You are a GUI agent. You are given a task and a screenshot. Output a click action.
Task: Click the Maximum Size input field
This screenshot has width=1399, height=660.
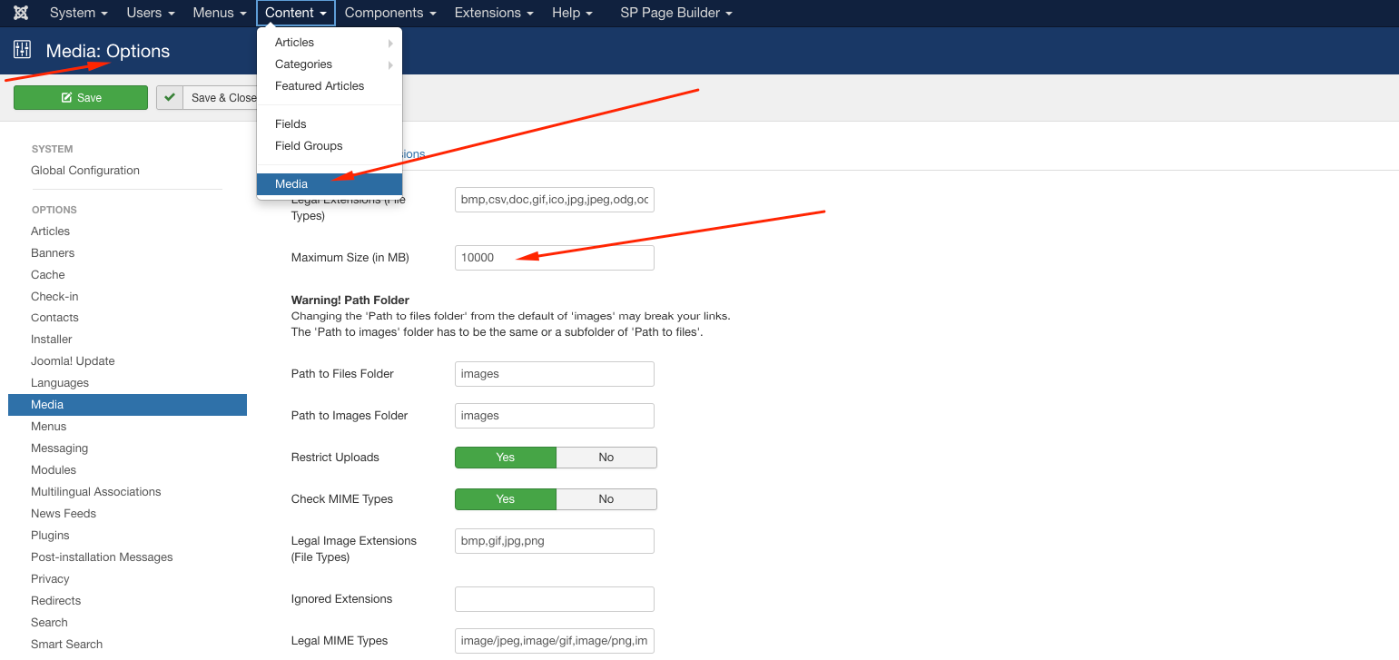coord(554,258)
